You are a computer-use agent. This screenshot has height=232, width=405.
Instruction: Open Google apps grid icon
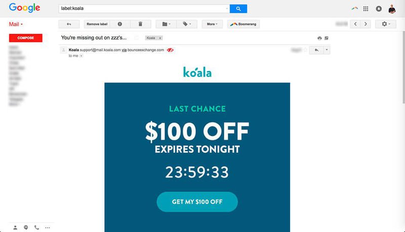[x=366, y=9]
